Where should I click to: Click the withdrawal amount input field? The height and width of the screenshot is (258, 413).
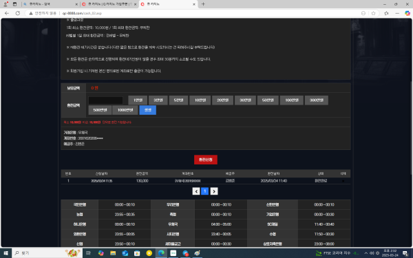click(x=105, y=100)
